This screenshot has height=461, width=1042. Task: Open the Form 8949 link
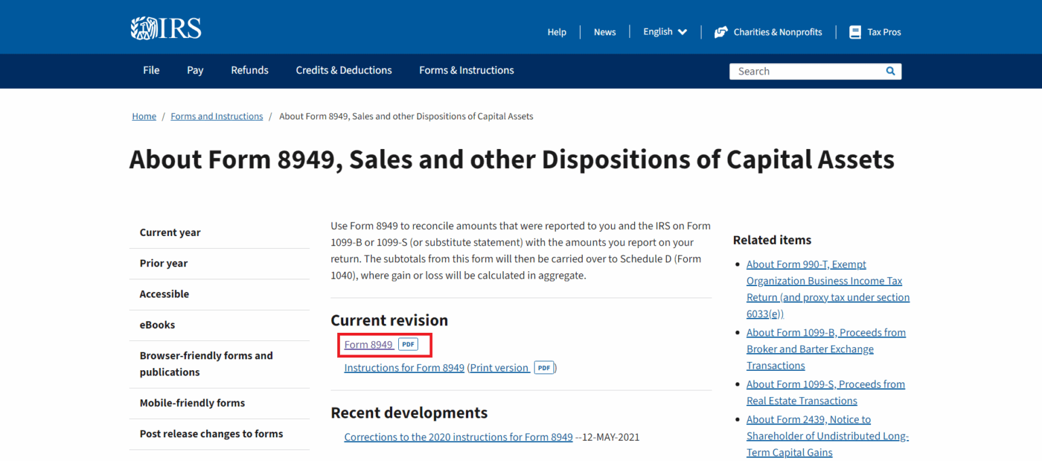click(x=368, y=344)
